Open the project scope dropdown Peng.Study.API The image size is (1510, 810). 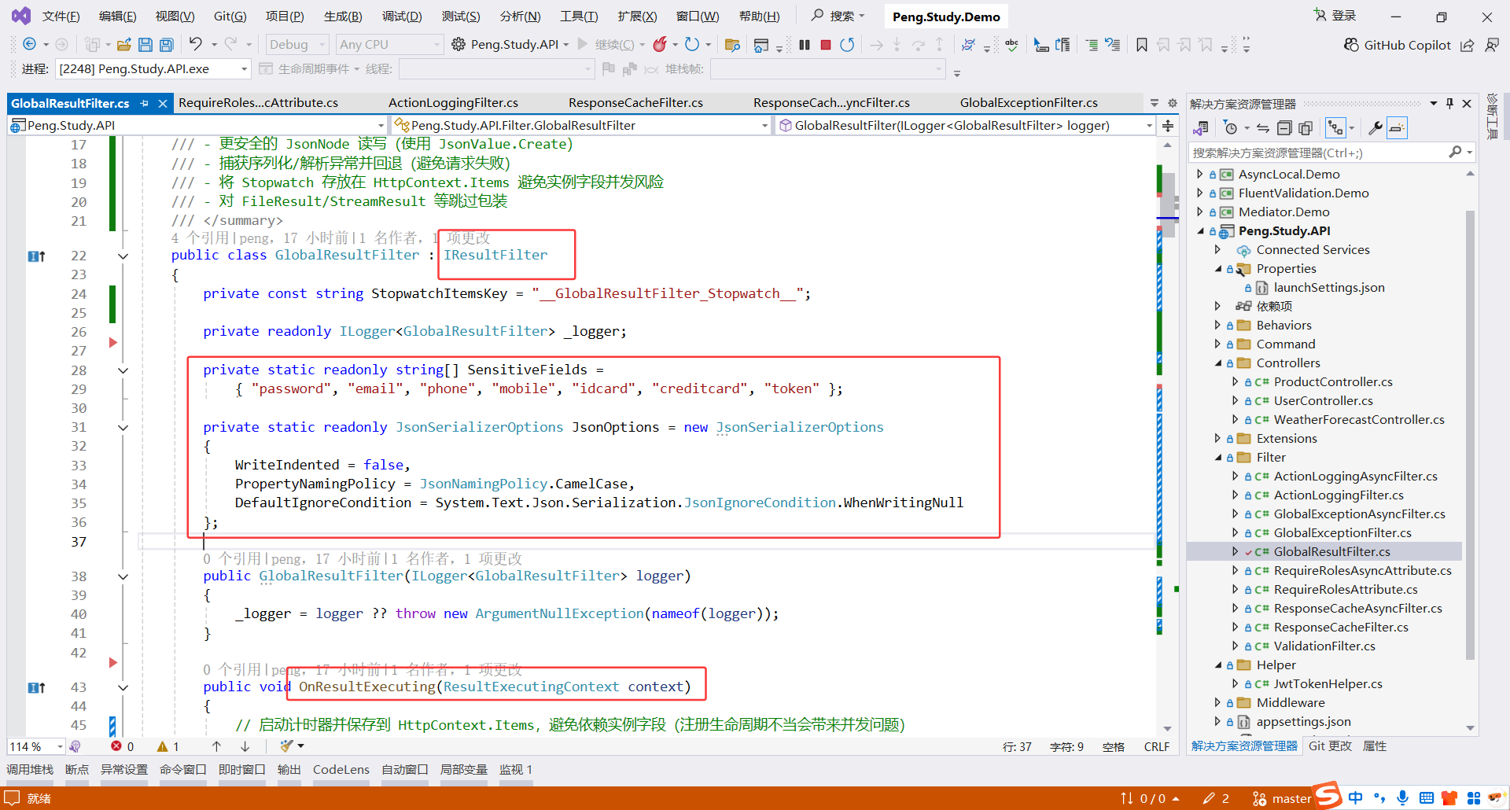click(x=197, y=126)
